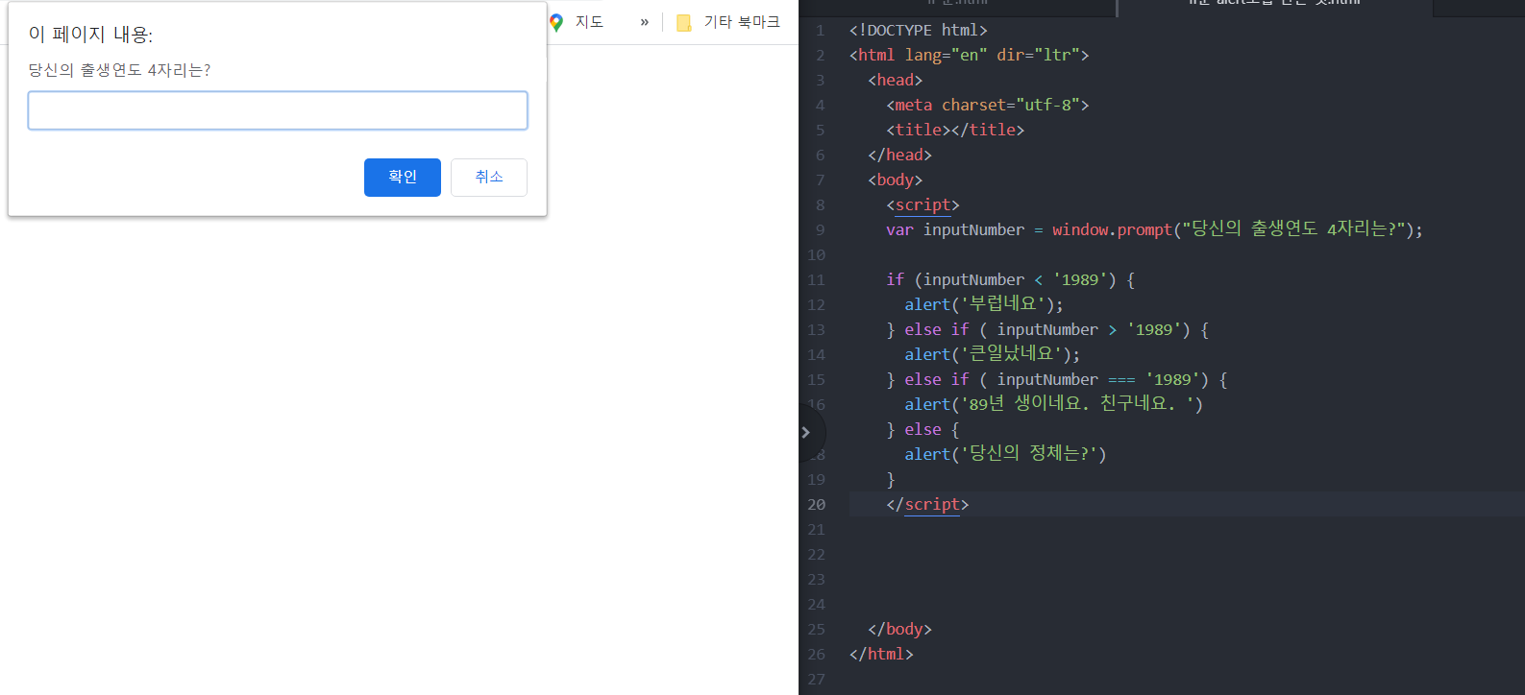This screenshot has height=695, width=1525.
Task: Click the "inputNumber > '1989'" else-if line
Action: coord(1047,330)
